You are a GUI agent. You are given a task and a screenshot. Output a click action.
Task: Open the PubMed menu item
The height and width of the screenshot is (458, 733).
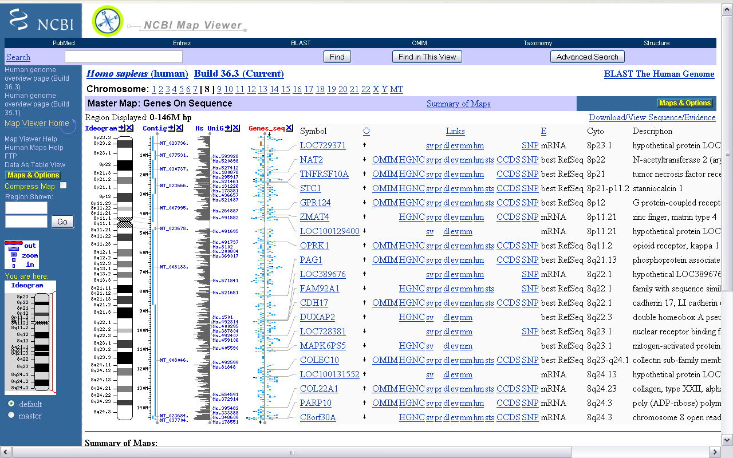coord(64,43)
